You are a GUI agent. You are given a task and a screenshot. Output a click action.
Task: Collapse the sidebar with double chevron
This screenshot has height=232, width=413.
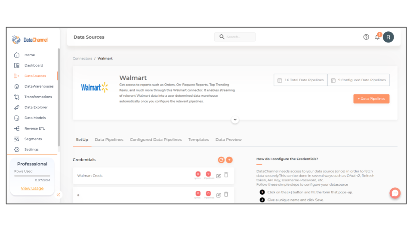pos(58,195)
